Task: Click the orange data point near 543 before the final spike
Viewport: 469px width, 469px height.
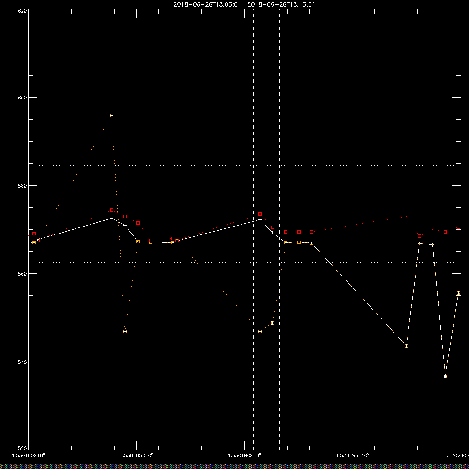Action: (407, 346)
